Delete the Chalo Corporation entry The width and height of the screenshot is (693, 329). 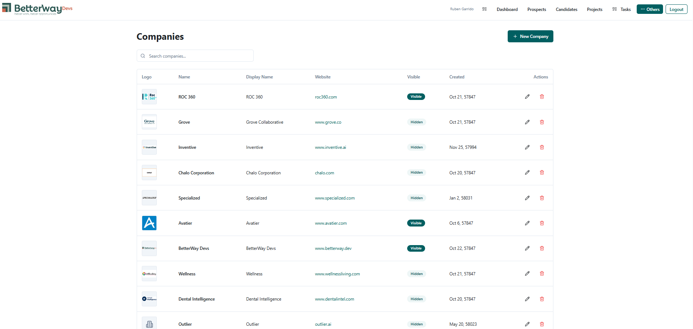(x=542, y=172)
